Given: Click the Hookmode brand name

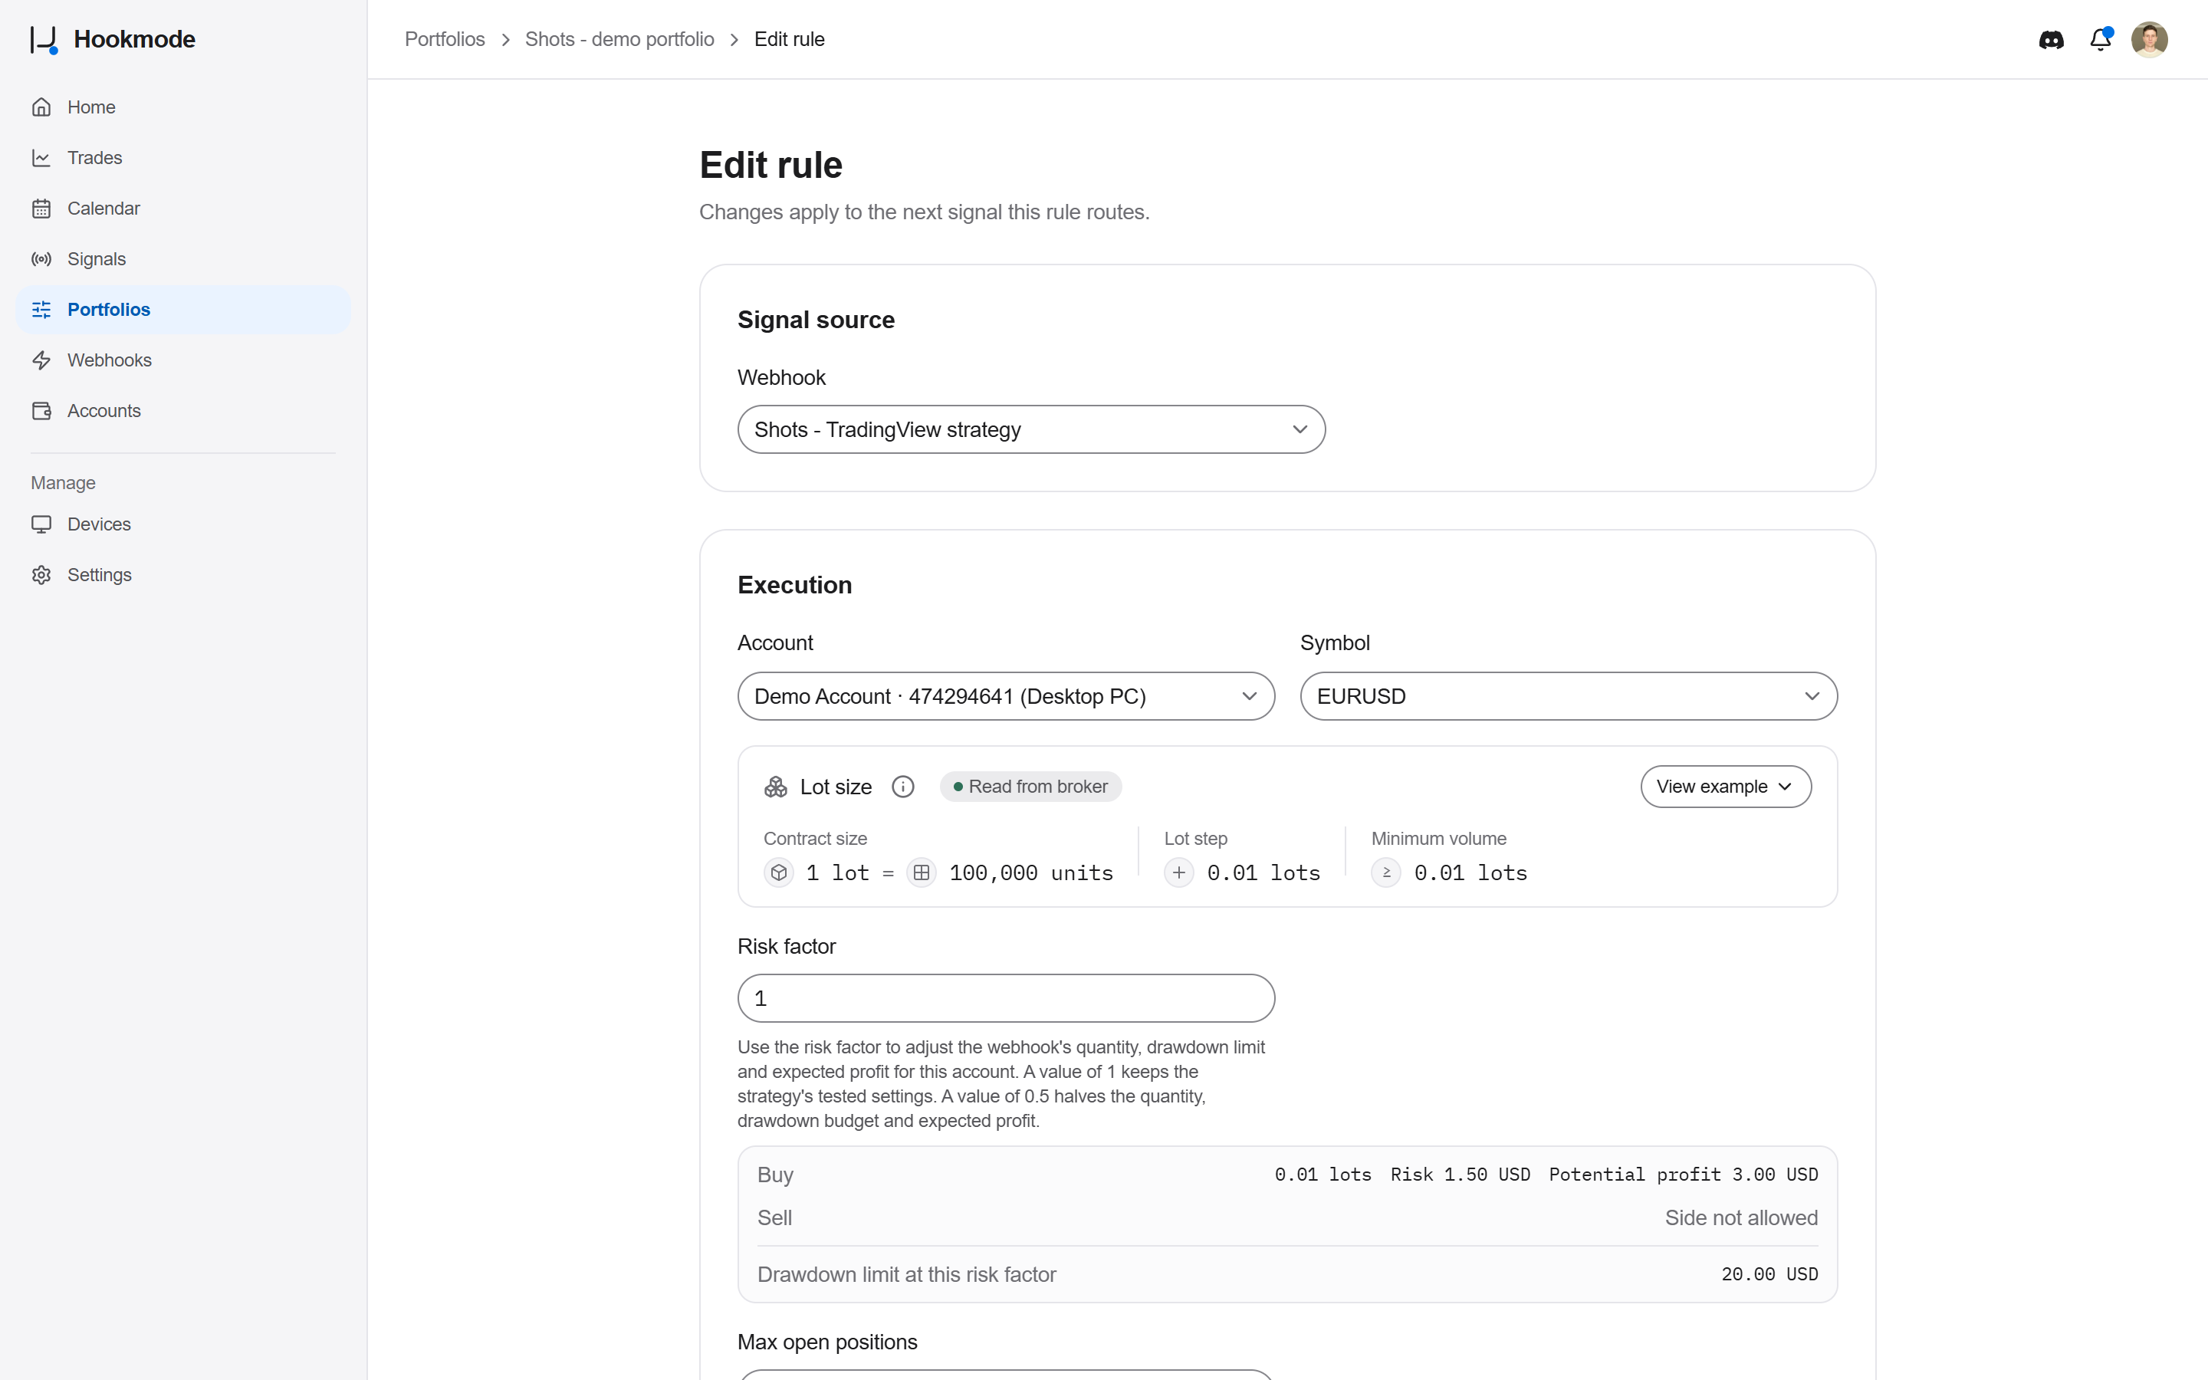Looking at the screenshot, I should 134,39.
